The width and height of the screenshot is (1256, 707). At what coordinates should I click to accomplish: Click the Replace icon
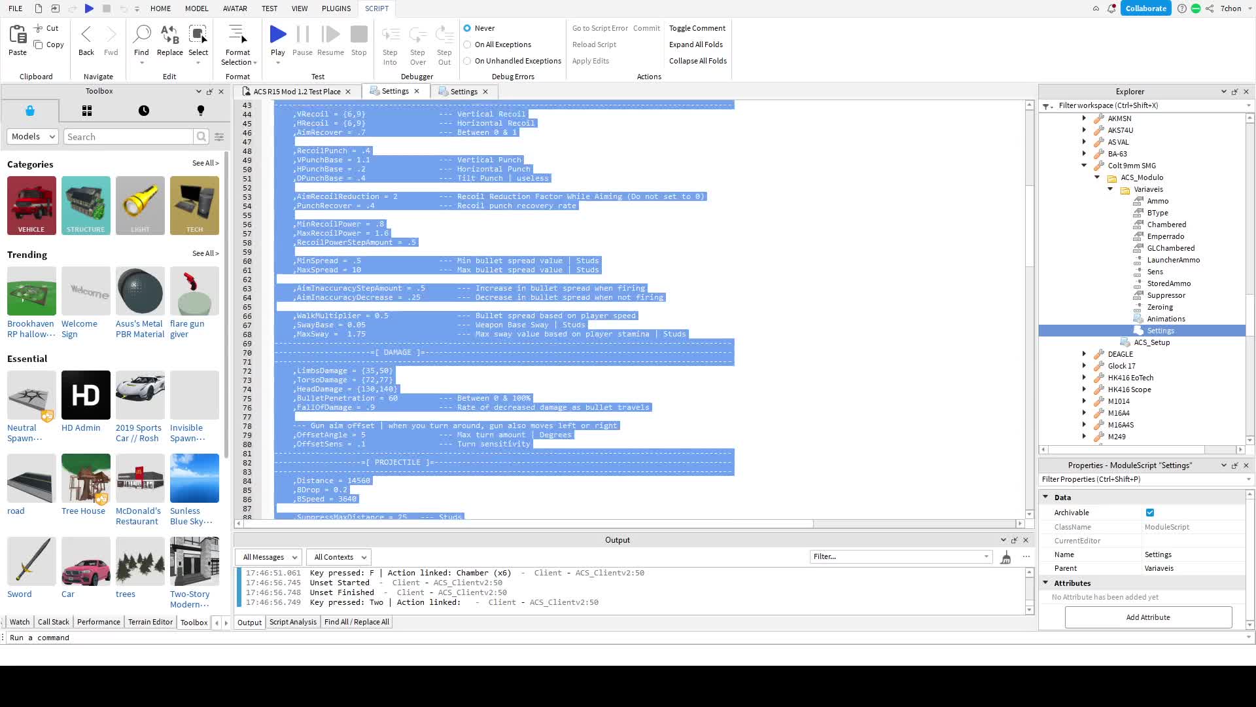click(169, 35)
